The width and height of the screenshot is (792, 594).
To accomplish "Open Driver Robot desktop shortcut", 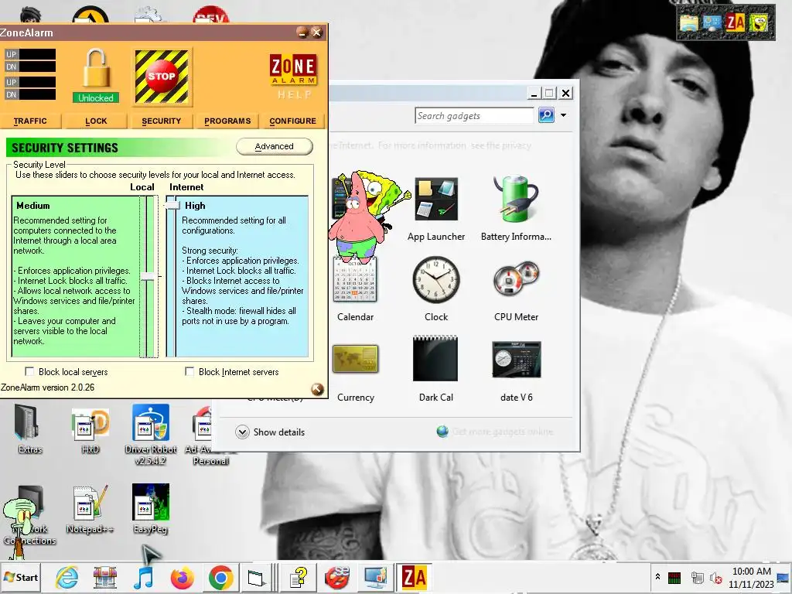I will pos(151,435).
